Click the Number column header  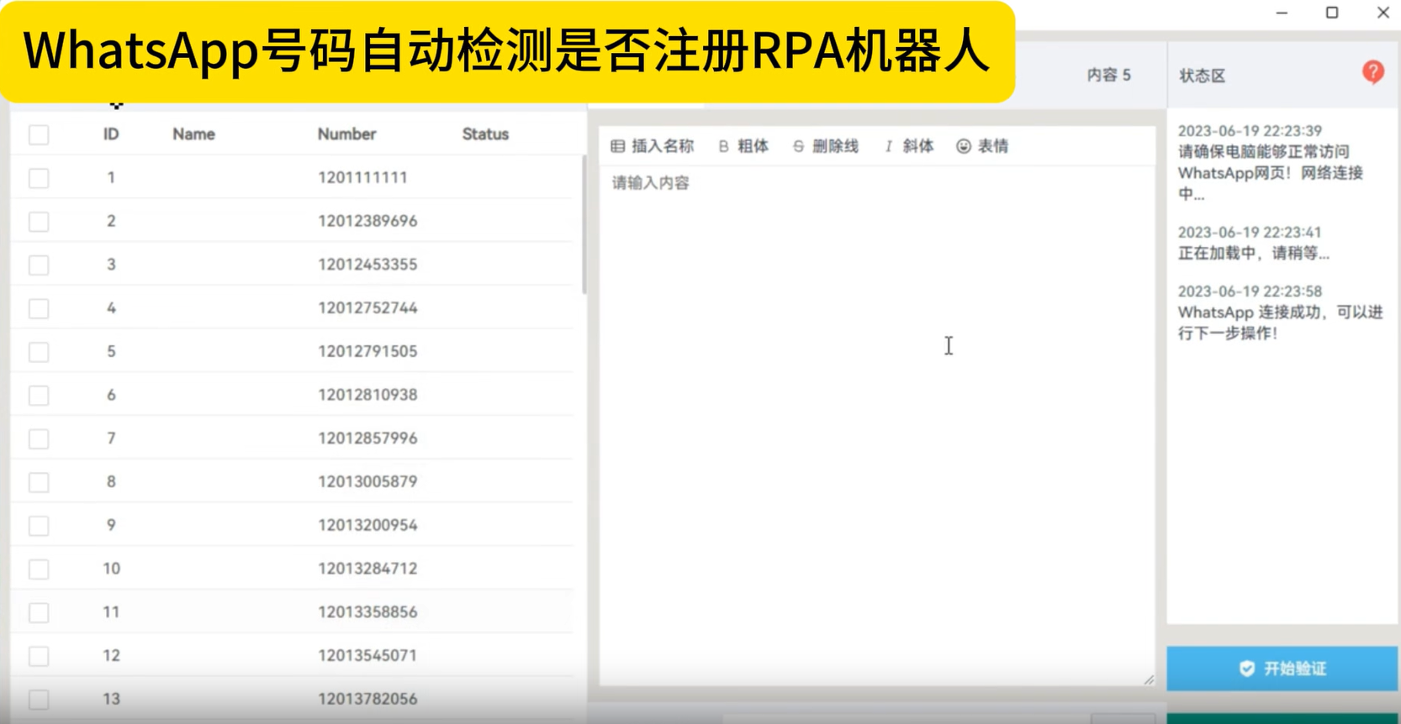point(346,134)
